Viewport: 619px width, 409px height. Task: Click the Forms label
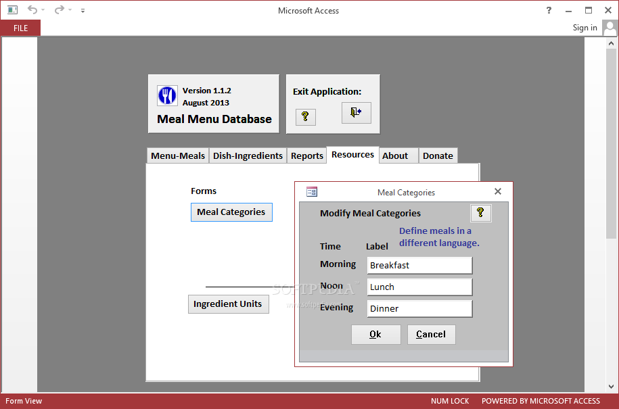(x=204, y=191)
